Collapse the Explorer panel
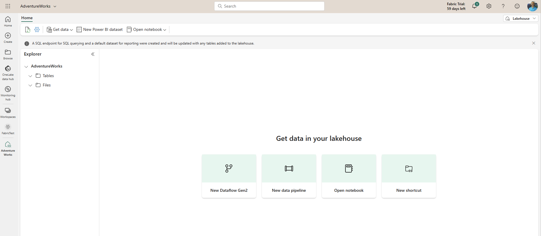This screenshot has height=236, width=541. (93, 54)
